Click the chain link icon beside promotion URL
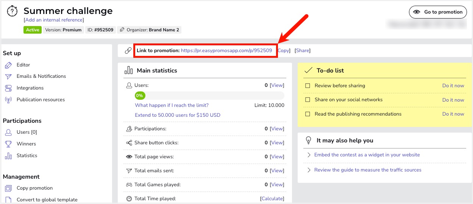This screenshot has width=473, height=204. 128,51
